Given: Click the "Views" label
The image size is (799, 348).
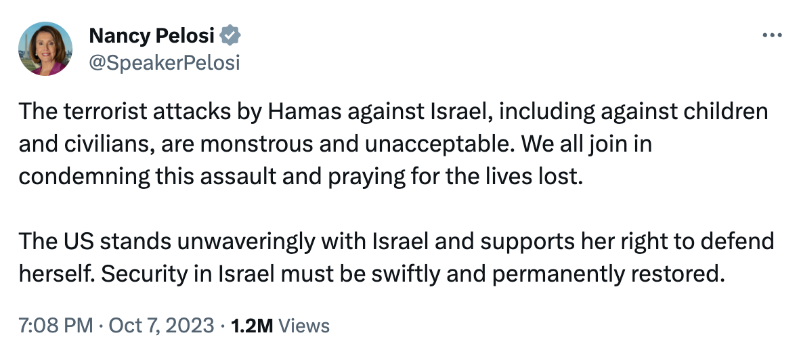Looking at the screenshot, I should pyautogui.click(x=304, y=326).
